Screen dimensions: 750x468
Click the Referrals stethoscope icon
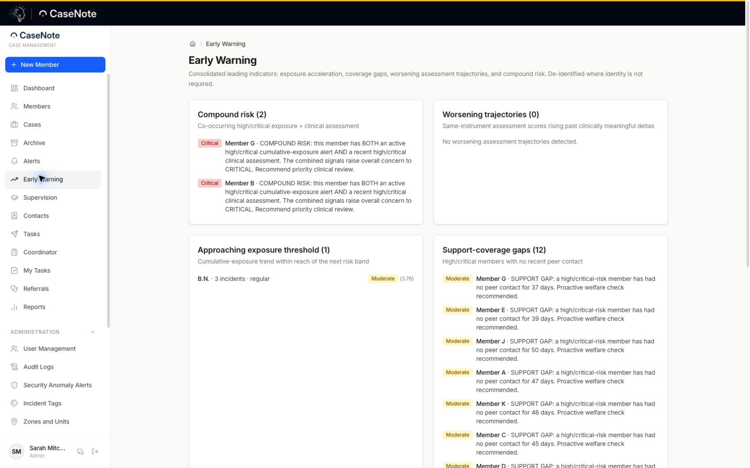point(14,289)
